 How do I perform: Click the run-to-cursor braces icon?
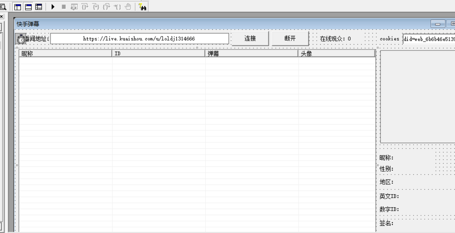pos(117,7)
